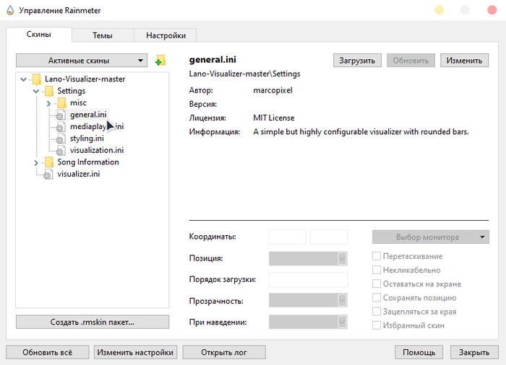The height and width of the screenshot is (365, 506).
Task: Open the Прозрачность dropdown
Action: (308, 301)
